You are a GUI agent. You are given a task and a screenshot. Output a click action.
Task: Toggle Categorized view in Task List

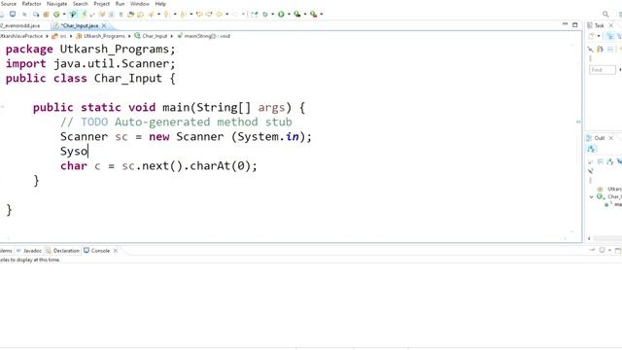click(610, 36)
